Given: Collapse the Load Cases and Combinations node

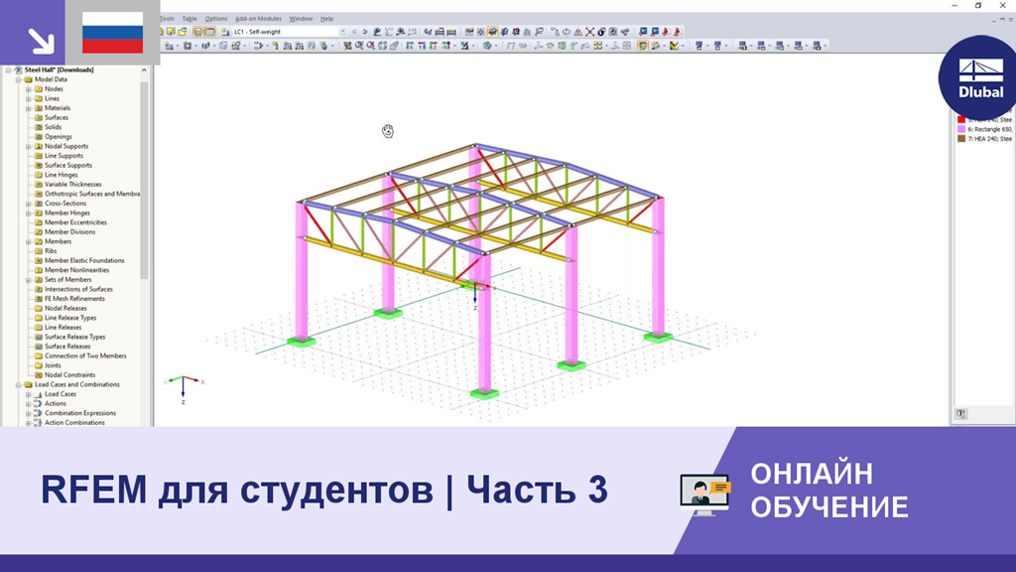Looking at the screenshot, I should pyautogui.click(x=19, y=384).
